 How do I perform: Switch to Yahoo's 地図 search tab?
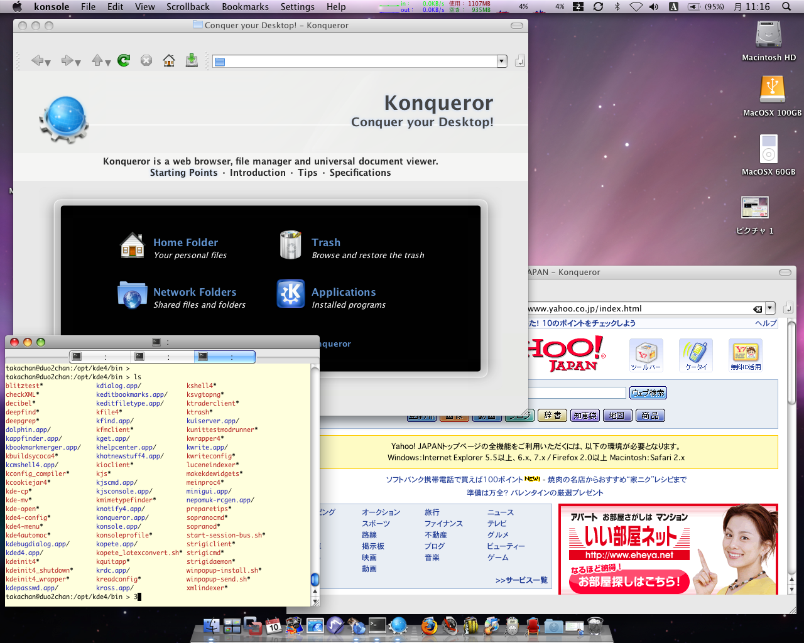[x=617, y=416]
